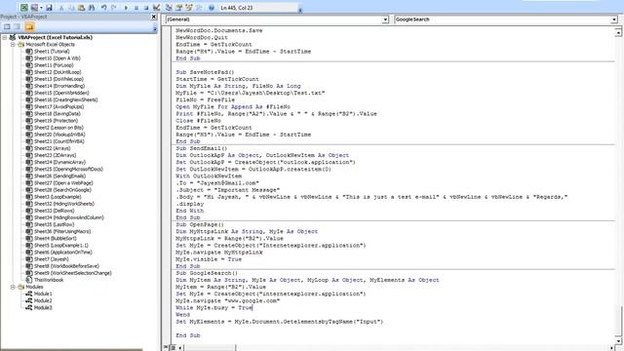Collapse the VBAProject (Excel Tutorial.xls) node
This screenshot has width=624, height=351.
click(4, 37)
